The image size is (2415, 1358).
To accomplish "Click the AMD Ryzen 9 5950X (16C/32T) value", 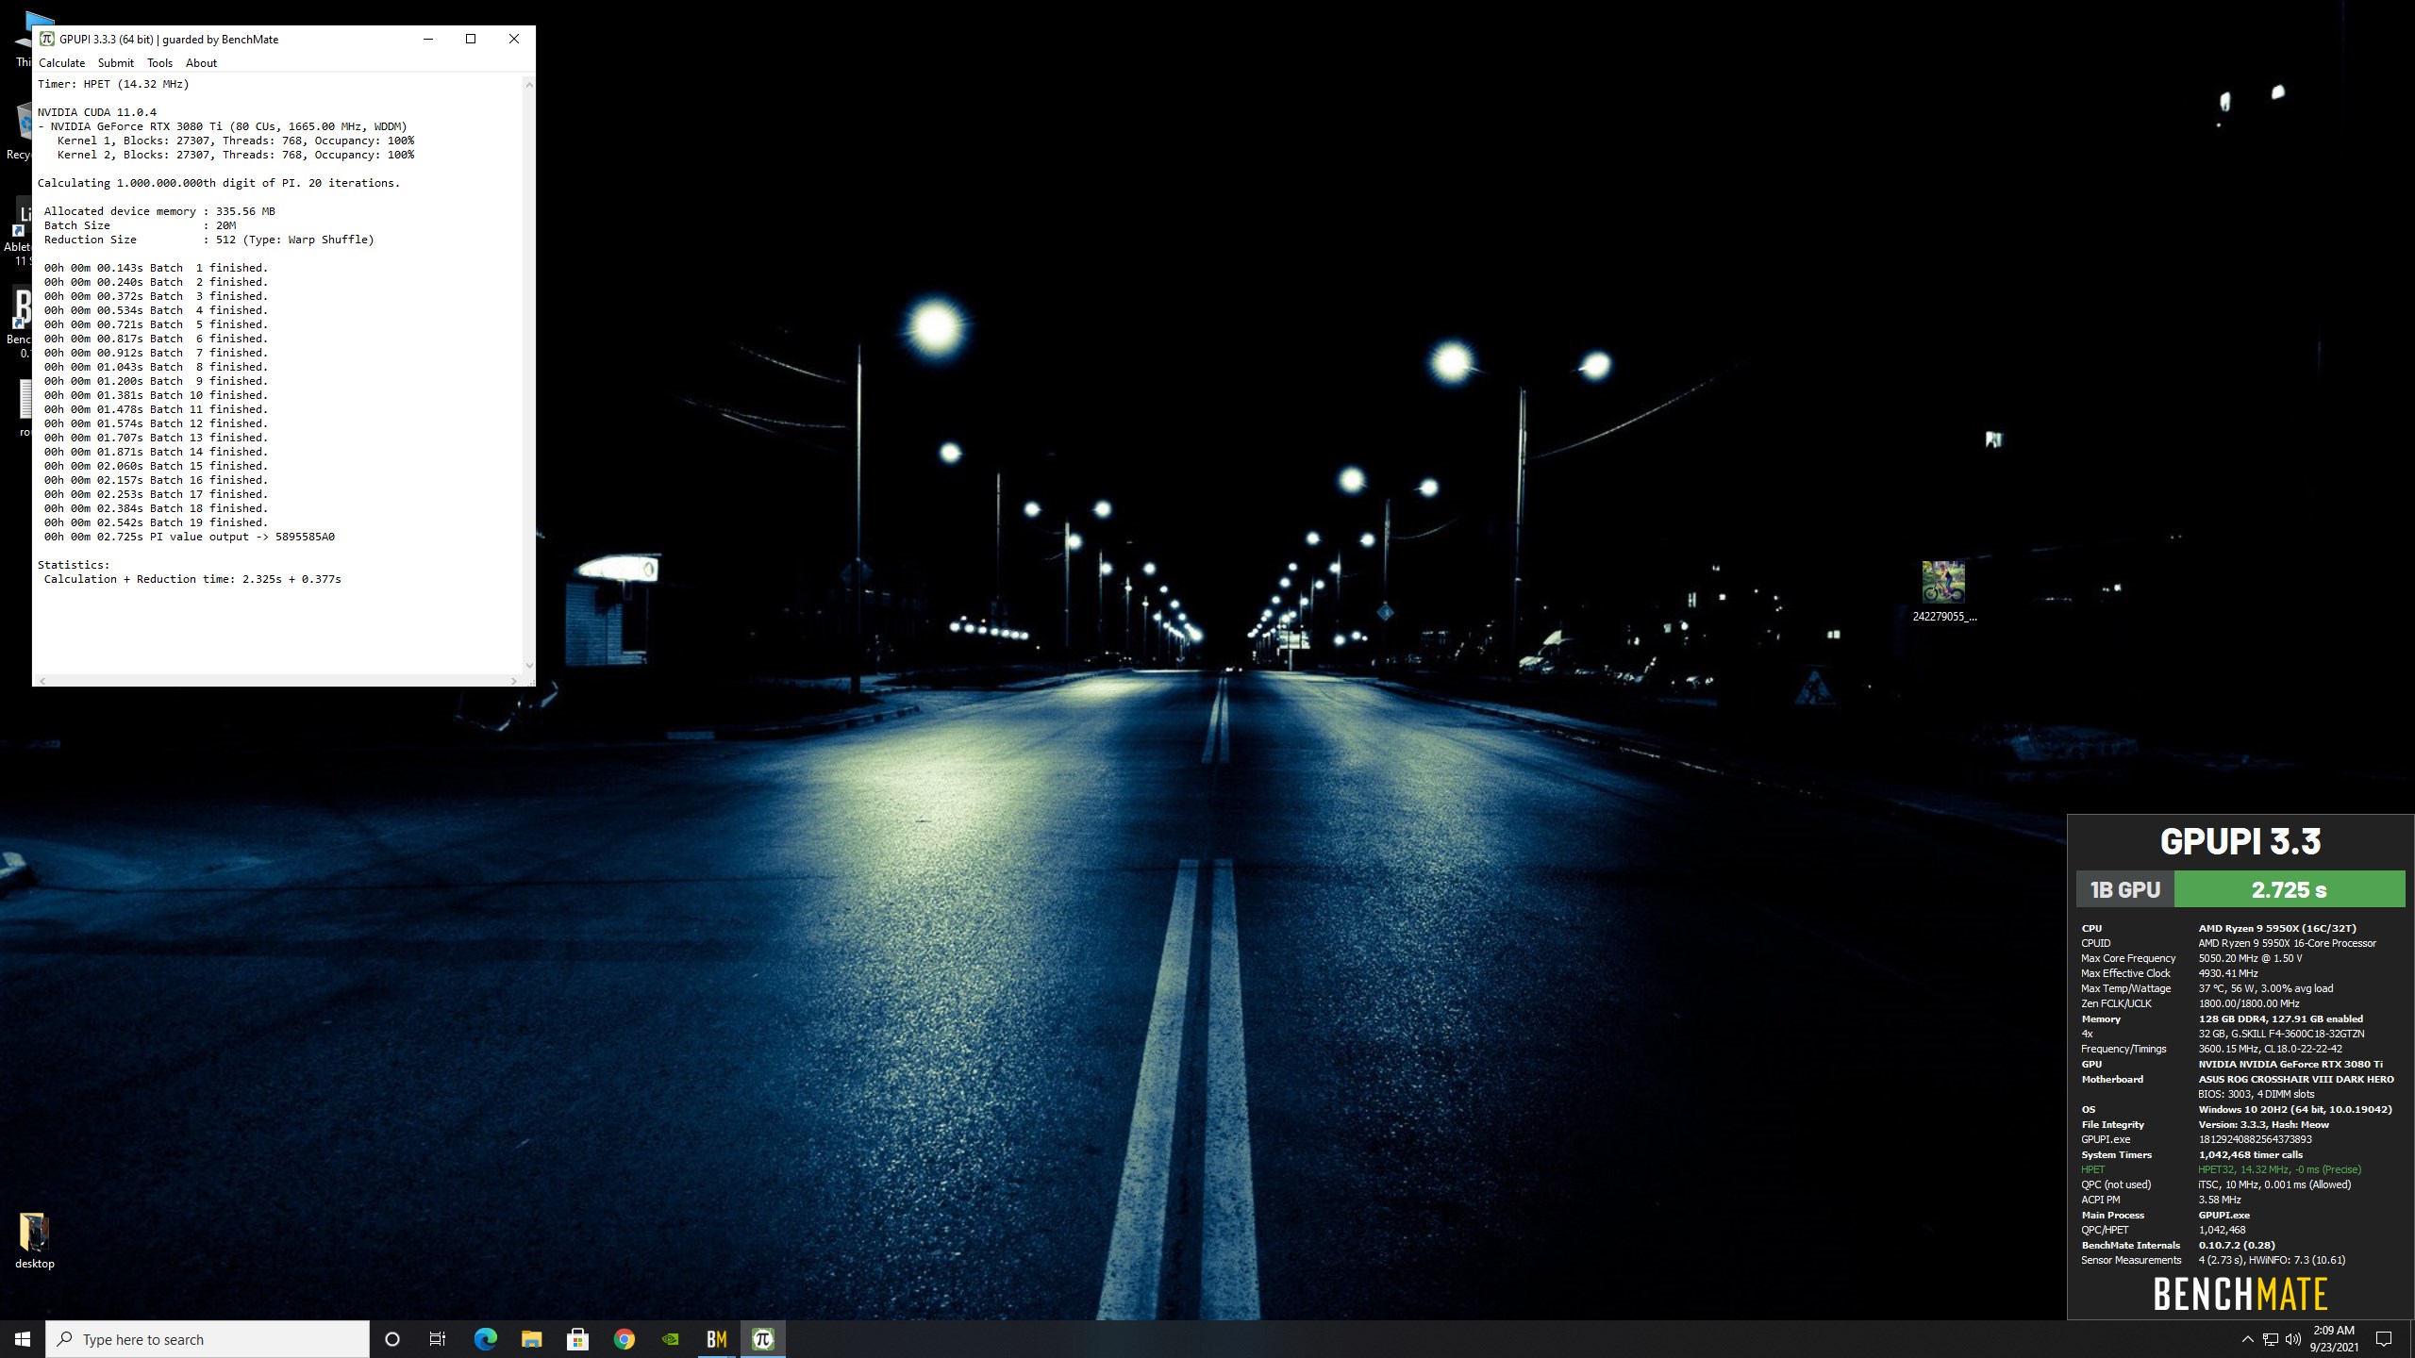I will point(2277,928).
